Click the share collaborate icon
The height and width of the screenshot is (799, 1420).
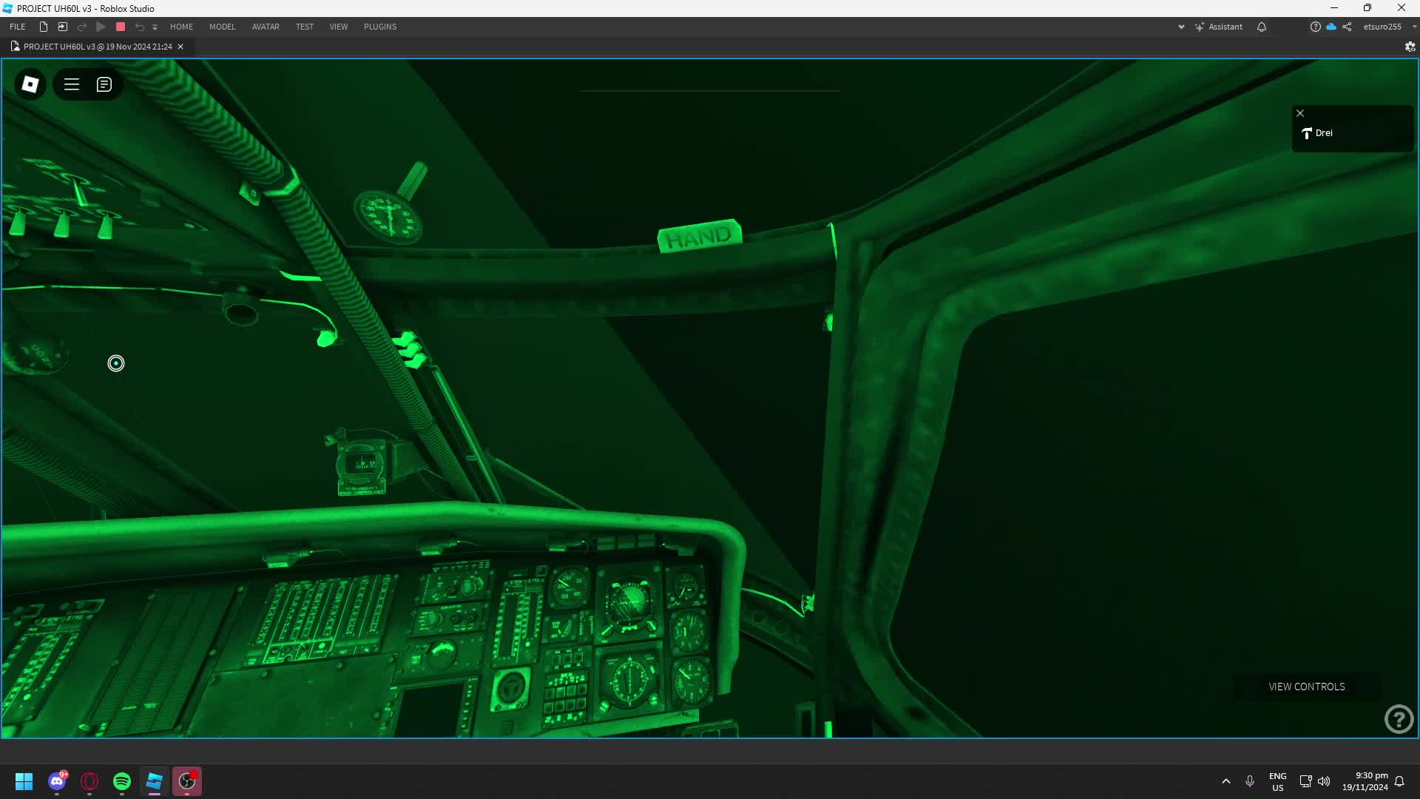point(1347,27)
